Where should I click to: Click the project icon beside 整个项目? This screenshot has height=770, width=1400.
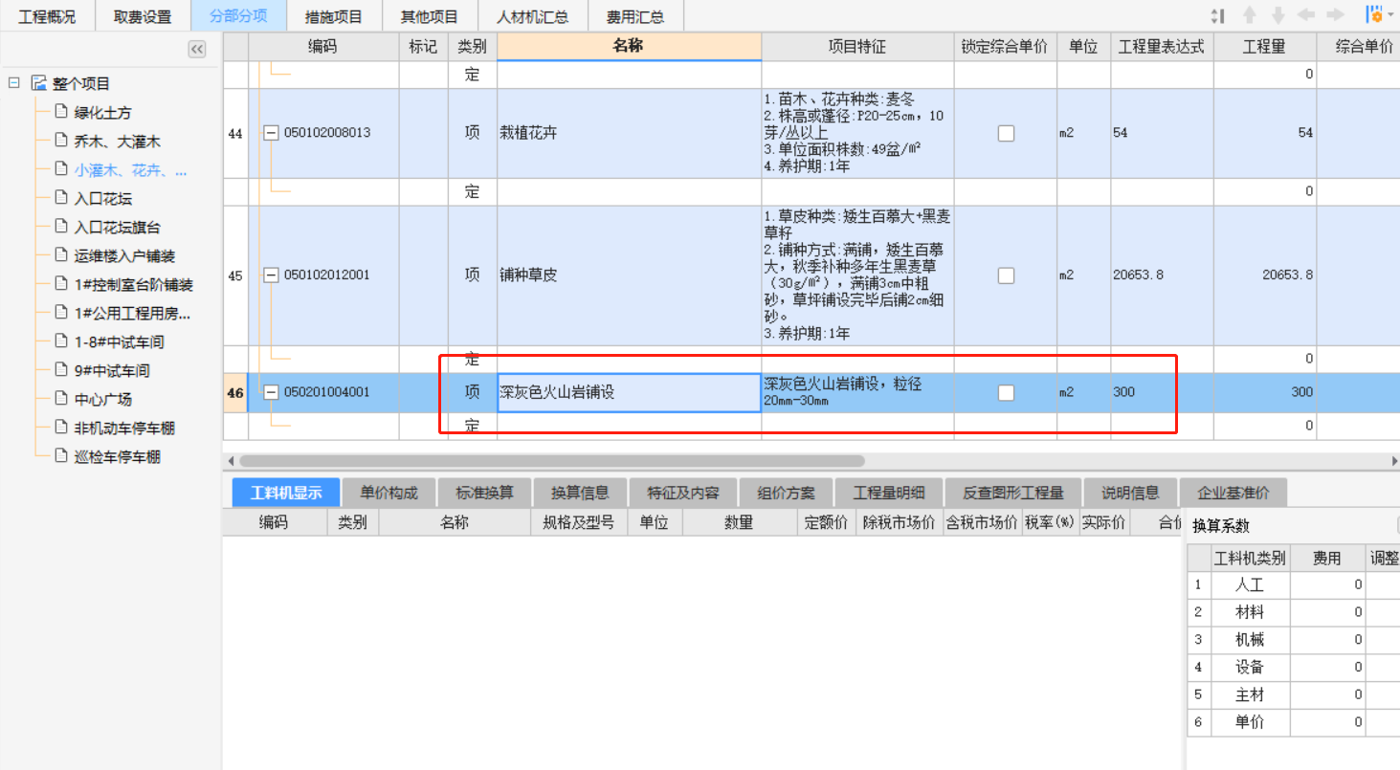[38, 83]
